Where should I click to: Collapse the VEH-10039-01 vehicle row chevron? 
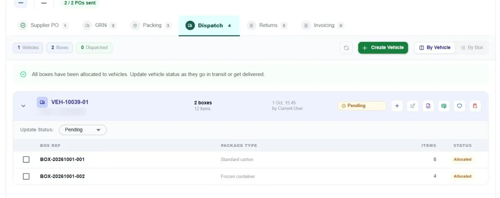click(x=23, y=106)
